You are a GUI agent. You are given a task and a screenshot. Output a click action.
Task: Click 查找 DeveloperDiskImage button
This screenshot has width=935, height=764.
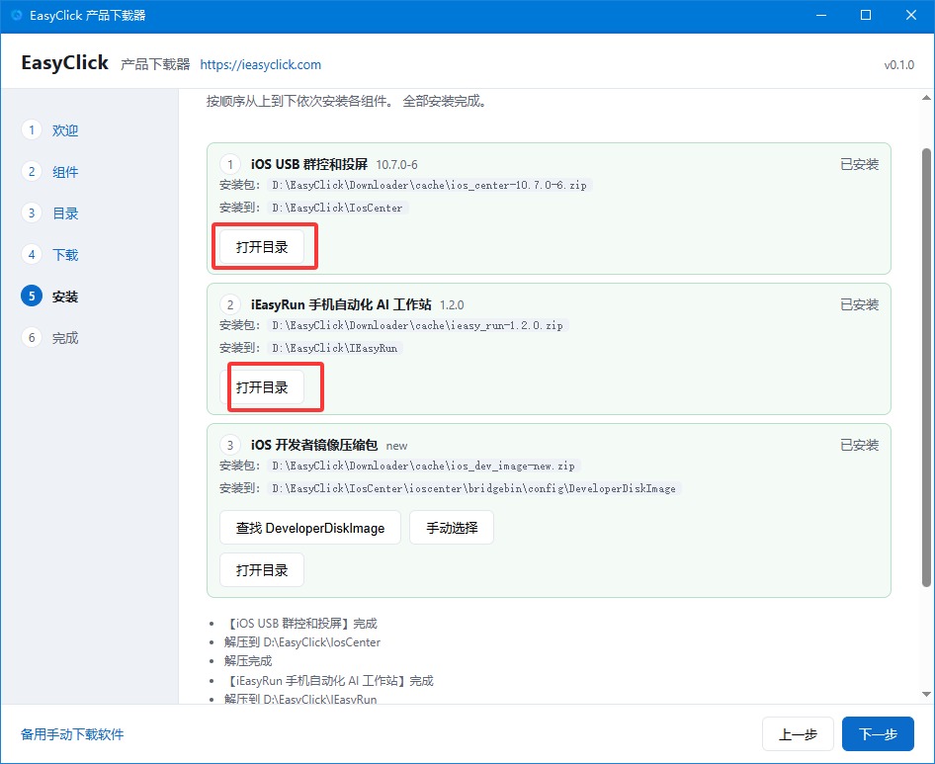point(310,528)
